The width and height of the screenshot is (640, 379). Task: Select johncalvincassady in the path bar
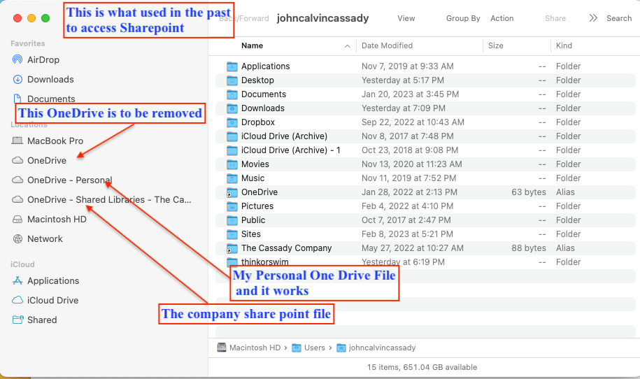(x=382, y=348)
